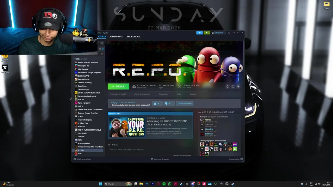Open the Ayuda menu
This screenshot has width=333, height=187.
tap(105, 33)
